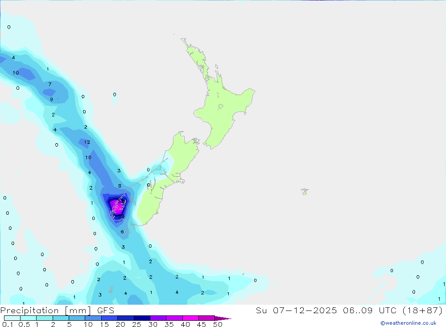
Task: Click the 'Precipitation [mm] GFS' title
Action: point(57,310)
